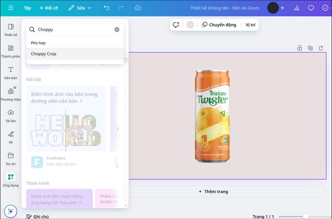This screenshot has width=332, height=219.
Task: Click the app panel scrollbar
Action: pyautogui.click(x=126, y=59)
